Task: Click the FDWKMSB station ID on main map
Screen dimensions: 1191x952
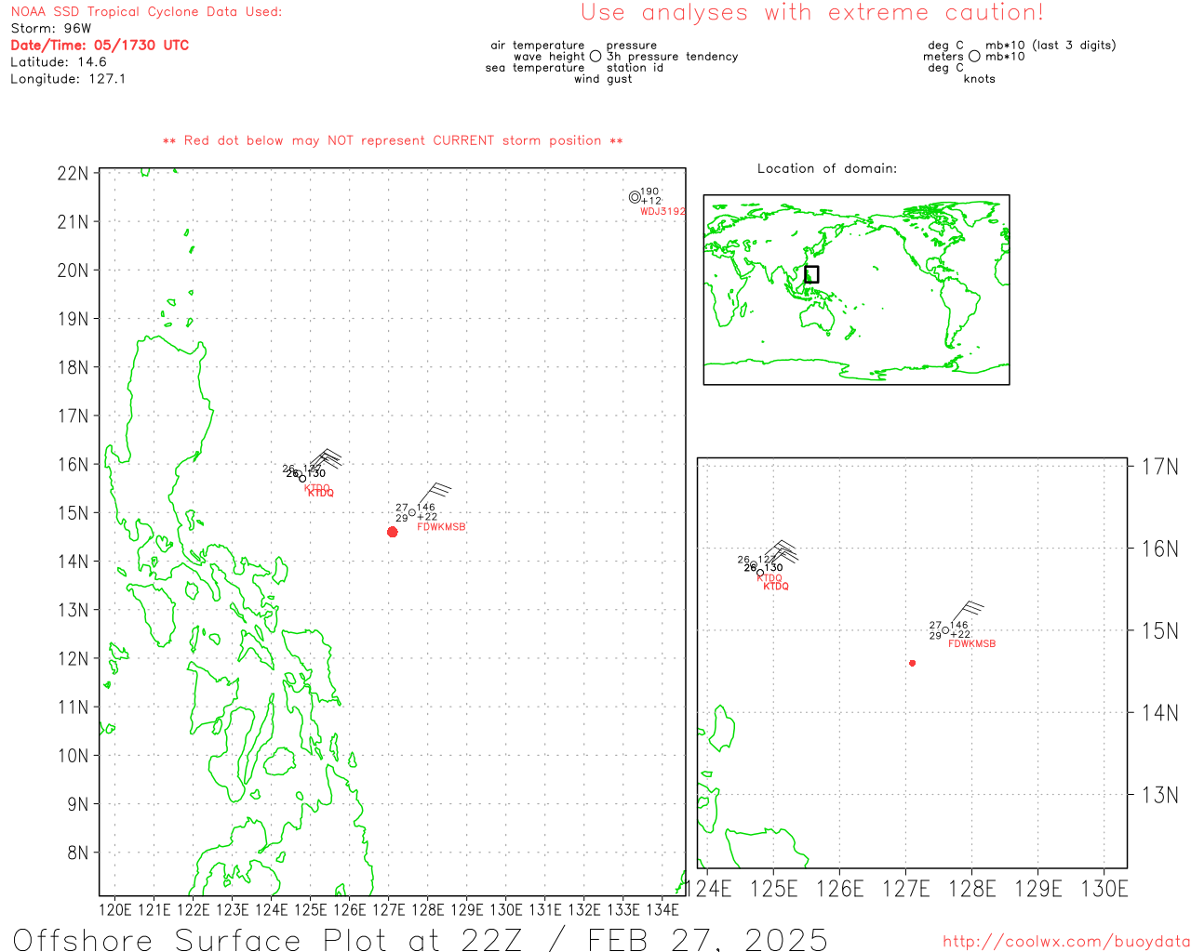Action: pos(441,527)
